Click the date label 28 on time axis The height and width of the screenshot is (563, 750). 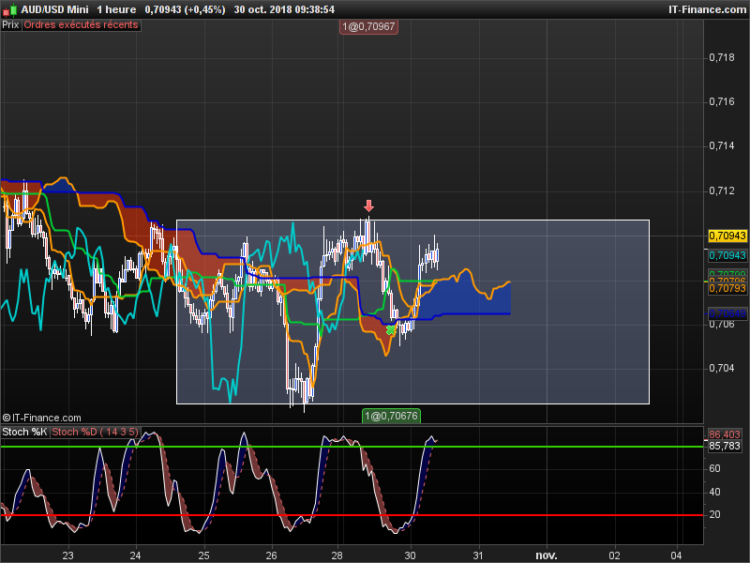pyautogui.click(x=337, y=555)
